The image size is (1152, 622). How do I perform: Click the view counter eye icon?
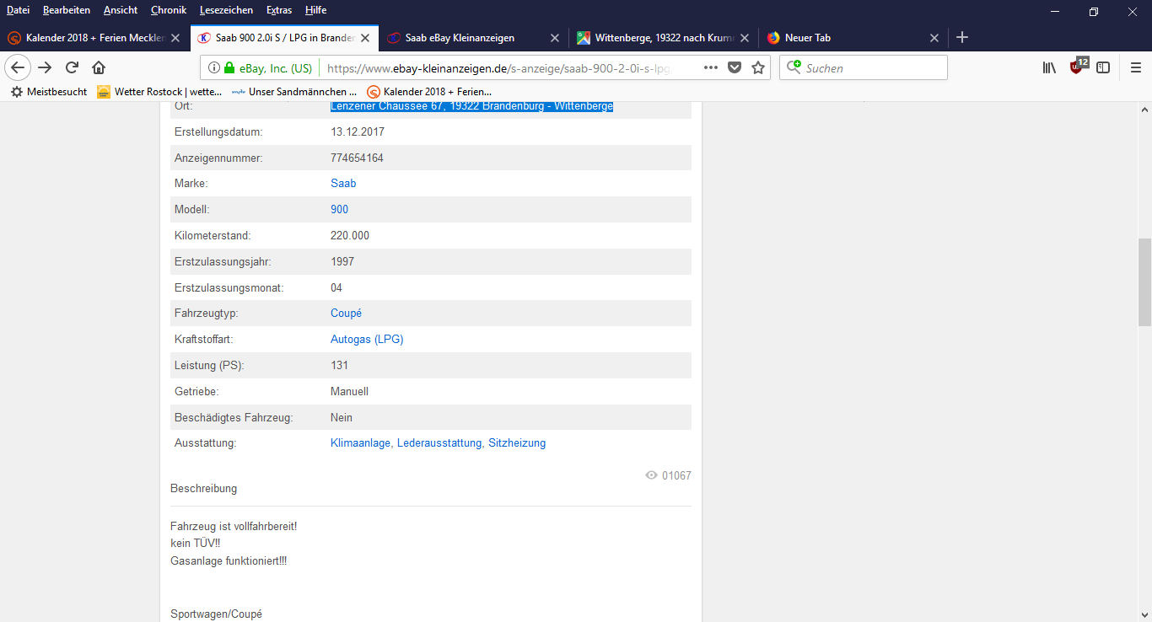(x=651, y=475)
